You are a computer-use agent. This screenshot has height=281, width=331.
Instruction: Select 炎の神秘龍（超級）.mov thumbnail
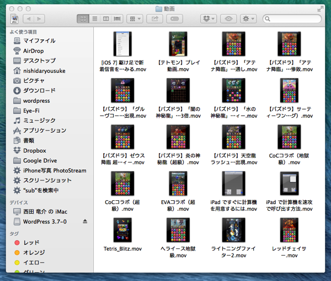(x=178, y=137)
